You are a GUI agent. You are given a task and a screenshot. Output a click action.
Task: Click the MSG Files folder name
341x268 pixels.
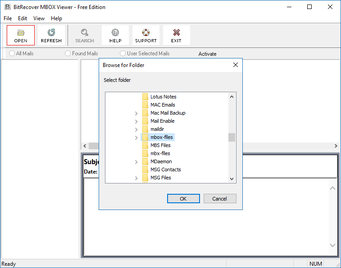tap(161, 178)
